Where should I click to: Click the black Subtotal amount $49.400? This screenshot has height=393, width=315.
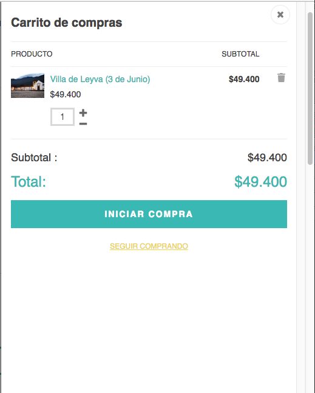tap(267, 158)
